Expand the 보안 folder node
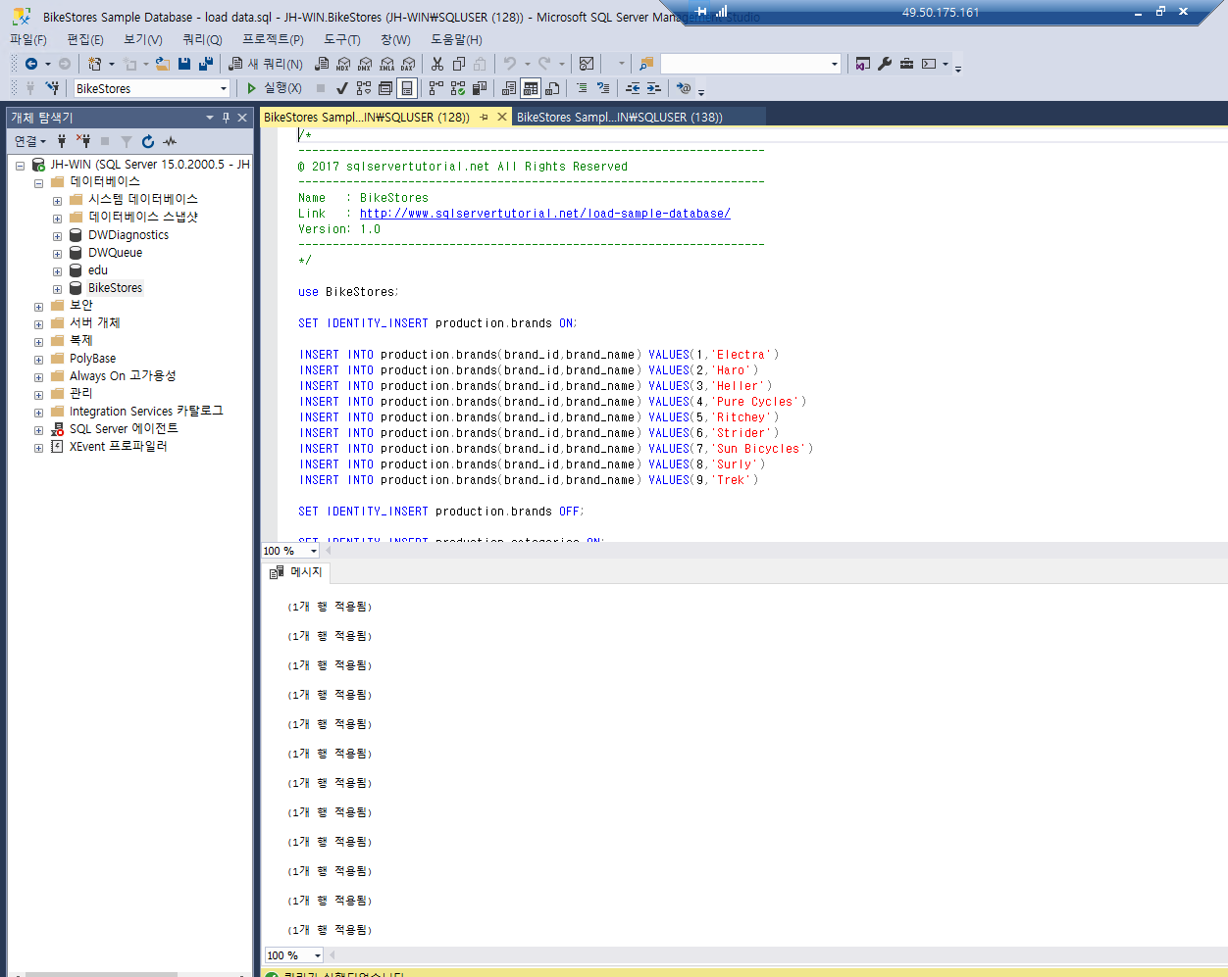This screenshot has height=977, width=1228. point(38,307)
